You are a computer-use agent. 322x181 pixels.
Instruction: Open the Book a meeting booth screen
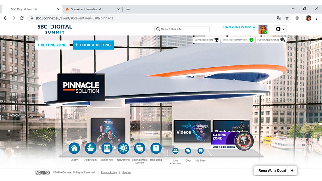coord(231,126)
